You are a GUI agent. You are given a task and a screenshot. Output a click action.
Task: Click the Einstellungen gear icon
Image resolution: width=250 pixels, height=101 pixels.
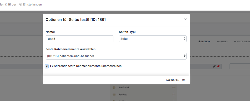[x=20, y=4]
